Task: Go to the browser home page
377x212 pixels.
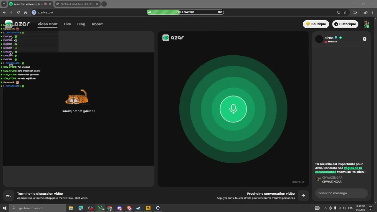Action: 26,12
